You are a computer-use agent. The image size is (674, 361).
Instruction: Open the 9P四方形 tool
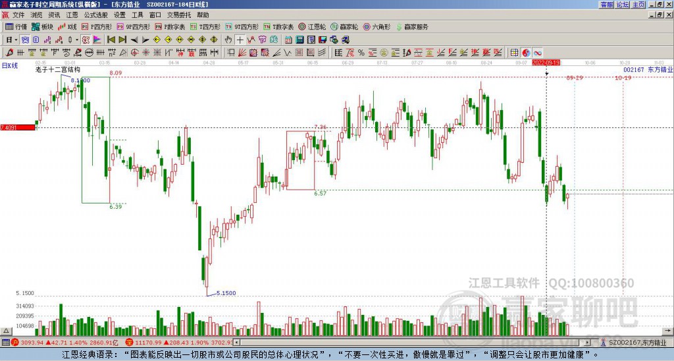point(133,26)
